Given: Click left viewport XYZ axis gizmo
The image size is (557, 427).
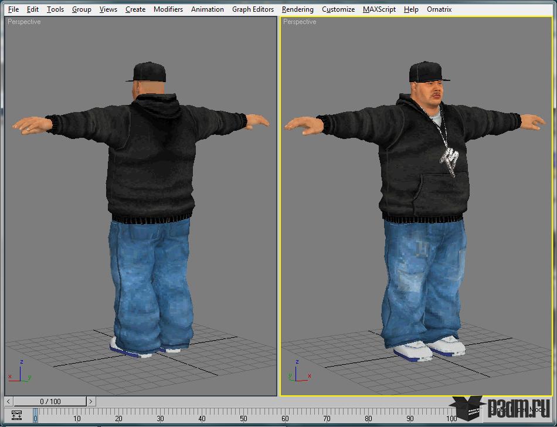Looking at the screenshot, I should (20, 372).
